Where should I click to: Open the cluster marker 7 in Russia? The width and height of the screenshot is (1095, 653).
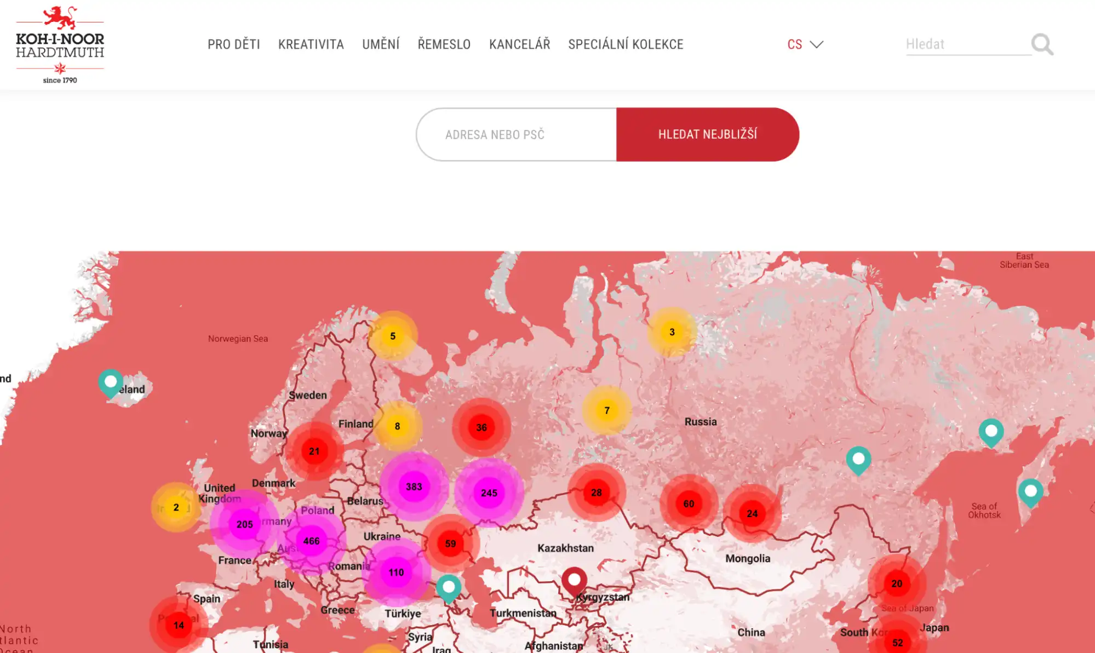(x=607, y=410)
